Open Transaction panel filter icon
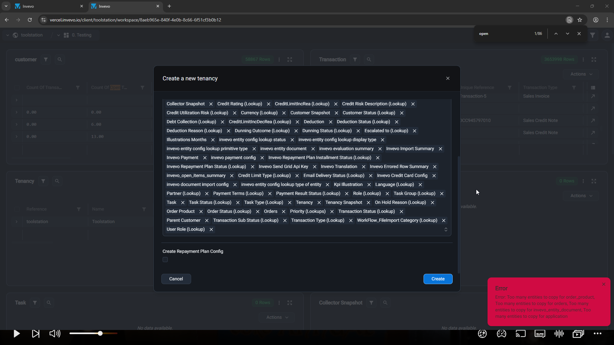The image size is (614, 345). 355,60
